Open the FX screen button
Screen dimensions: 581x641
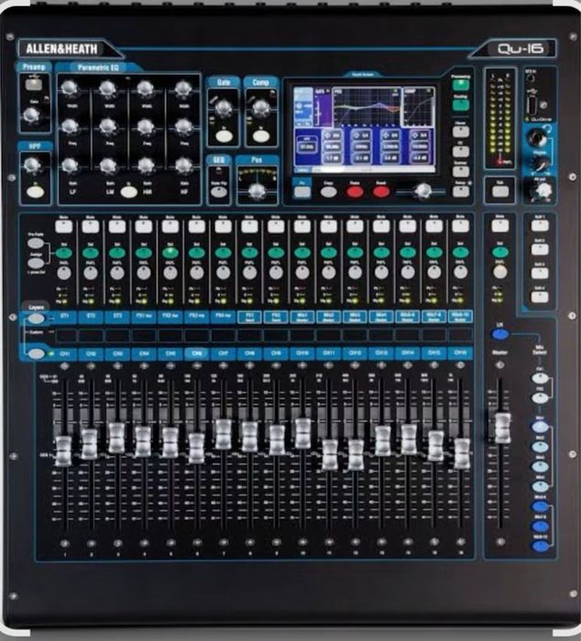tap(461, 151)
